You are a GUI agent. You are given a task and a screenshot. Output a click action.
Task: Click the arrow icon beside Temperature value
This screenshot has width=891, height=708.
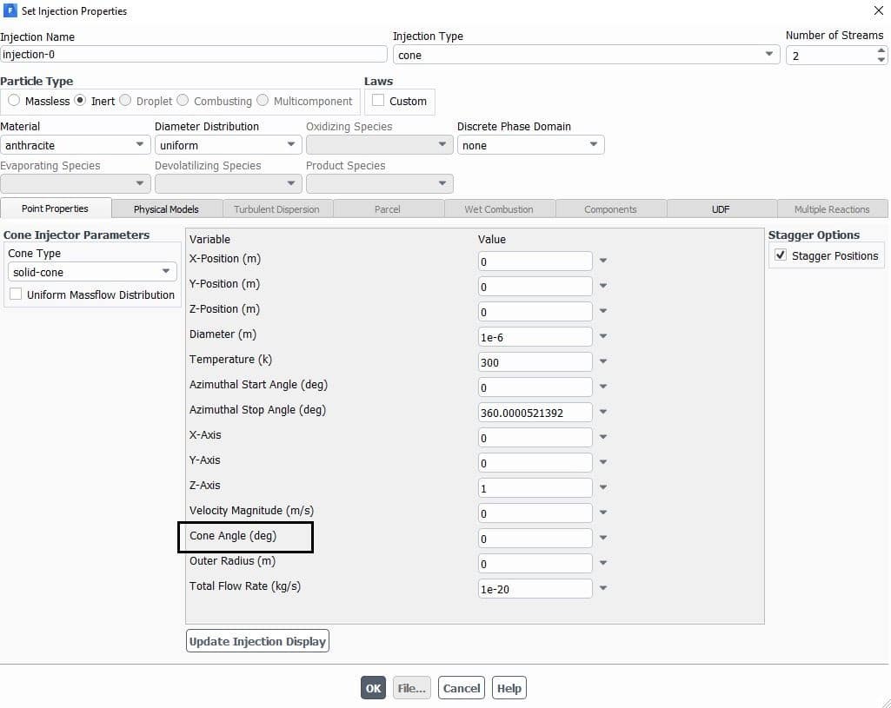coord(602,361)
